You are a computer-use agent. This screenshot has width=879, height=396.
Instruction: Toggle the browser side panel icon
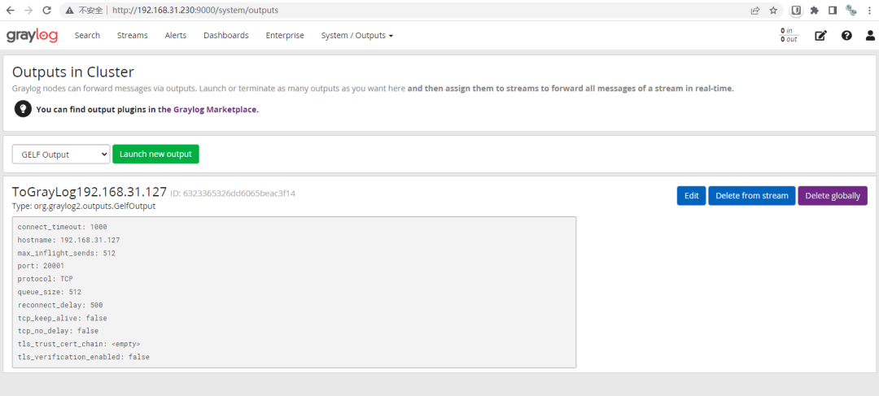pos(833,10)
